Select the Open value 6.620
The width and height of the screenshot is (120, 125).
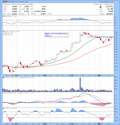coord(15,7)
